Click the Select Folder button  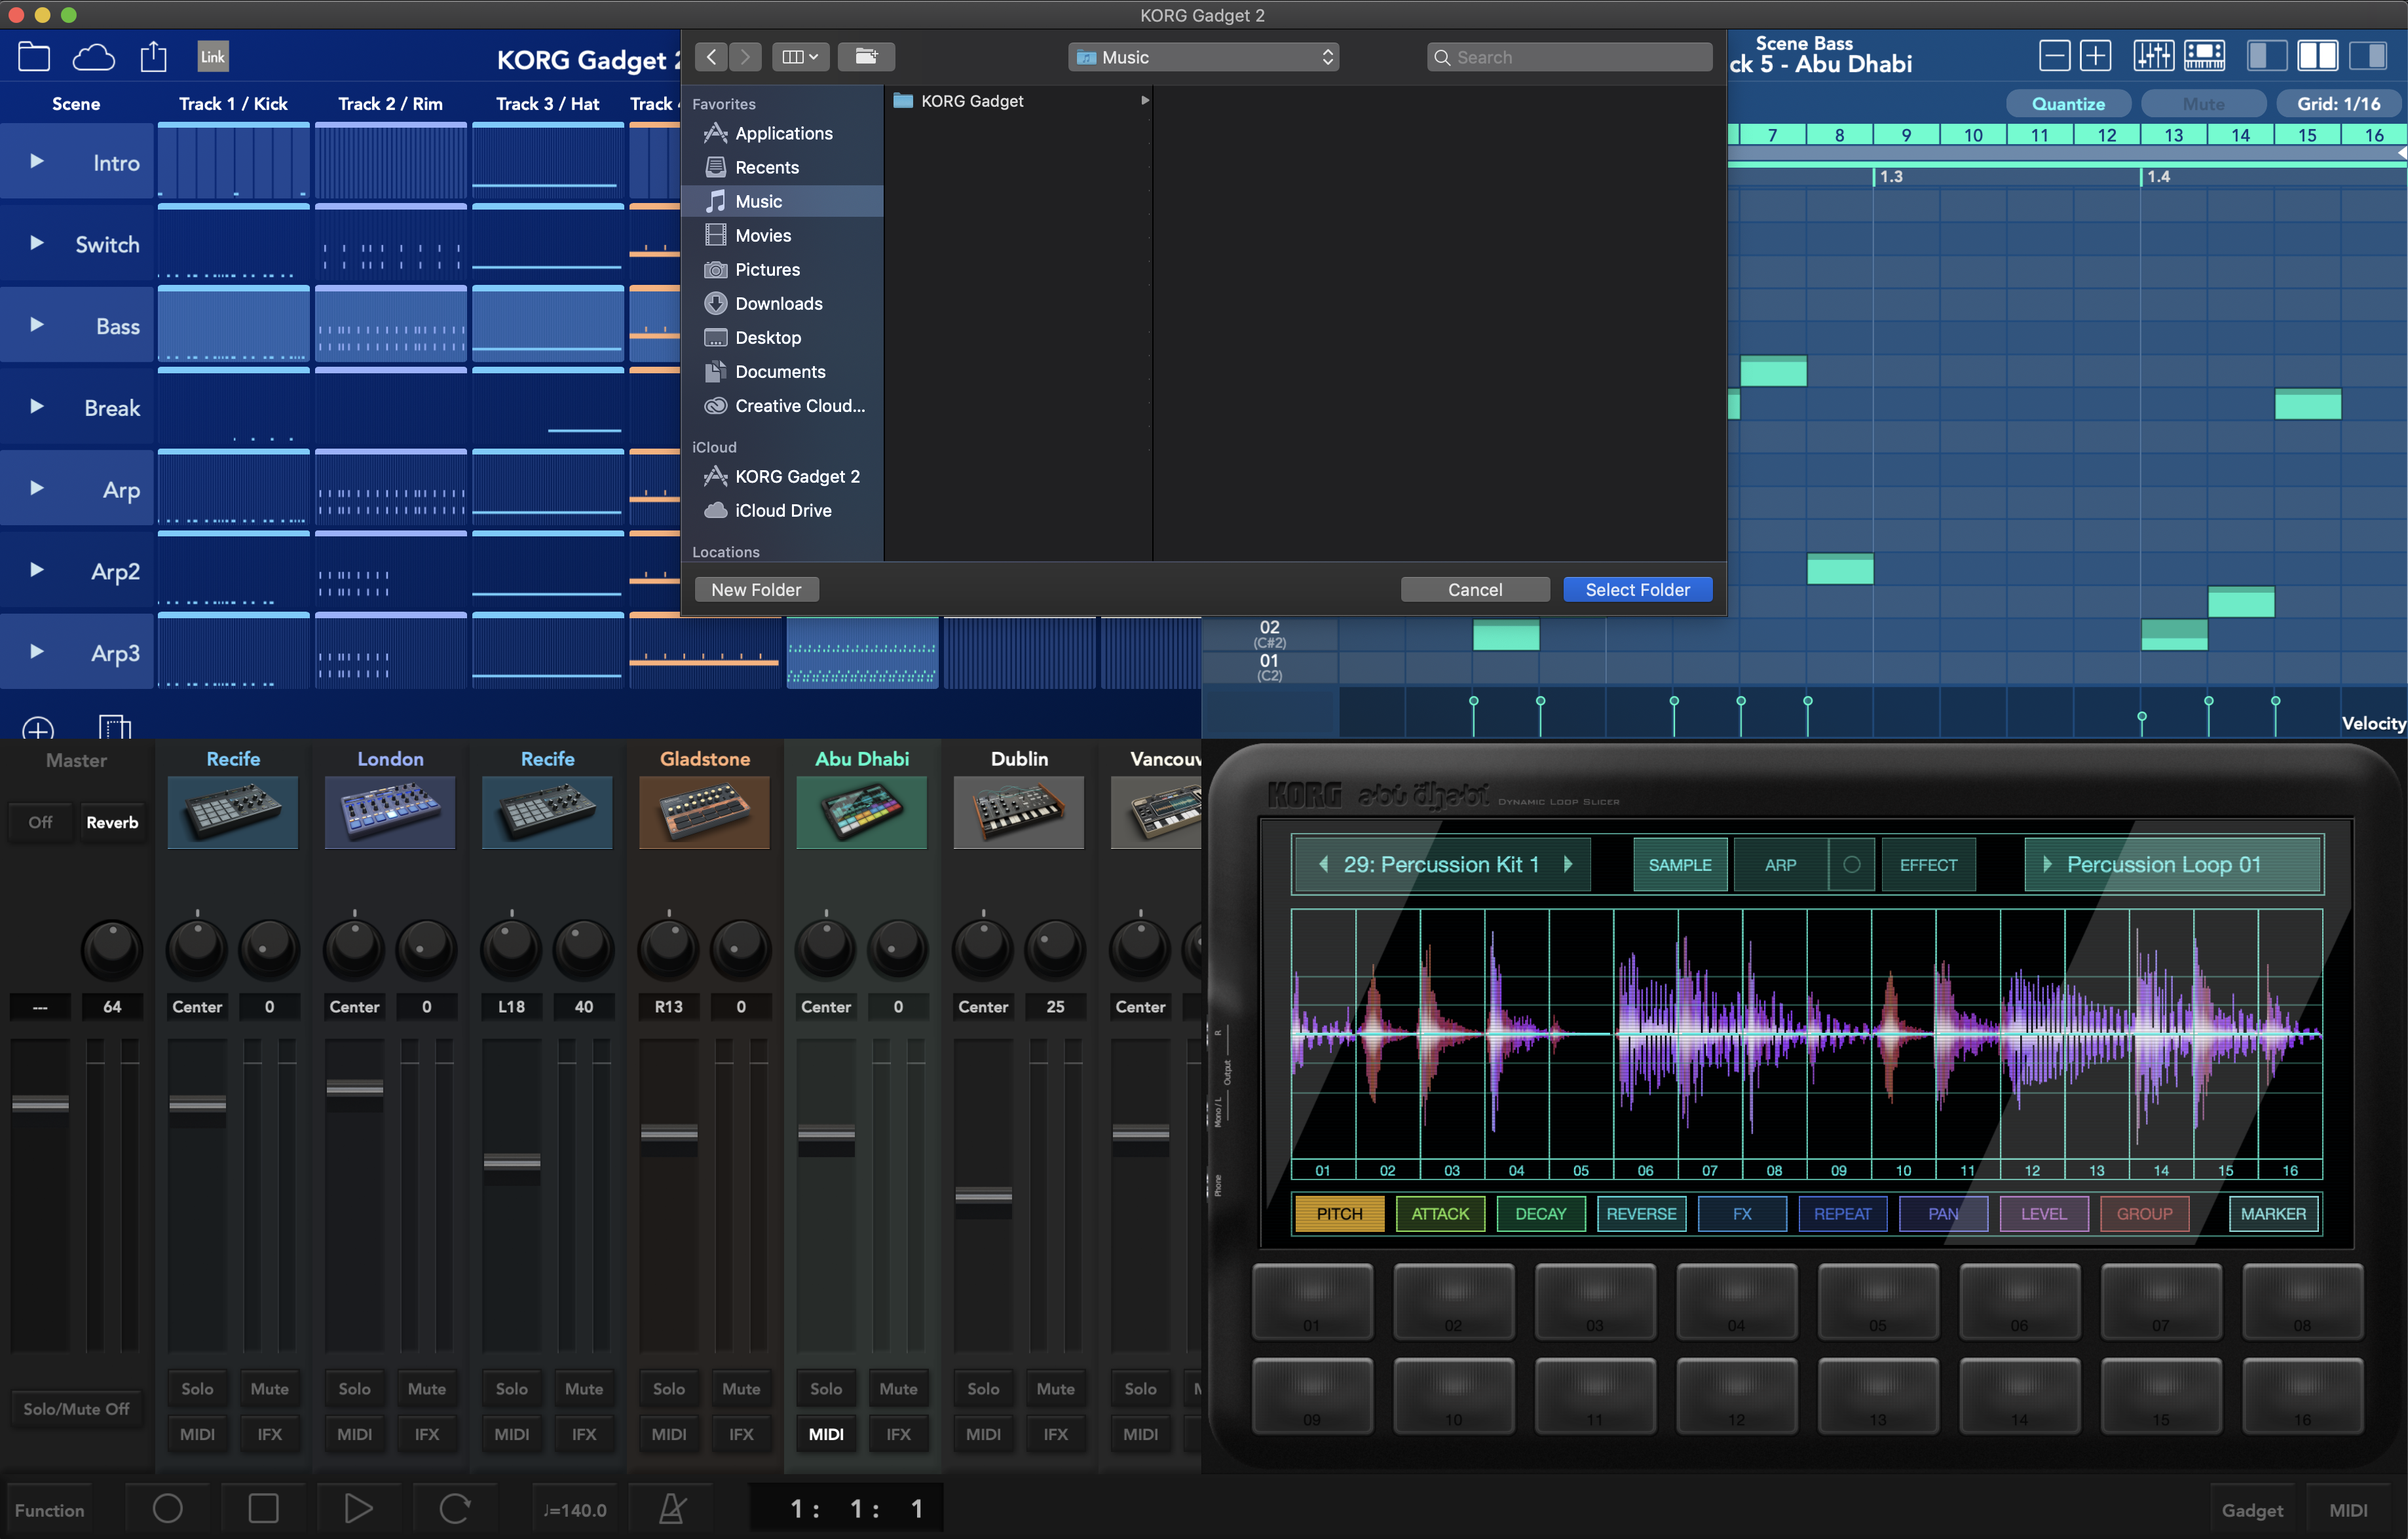pyautogui.click(x=1637, y=590)
